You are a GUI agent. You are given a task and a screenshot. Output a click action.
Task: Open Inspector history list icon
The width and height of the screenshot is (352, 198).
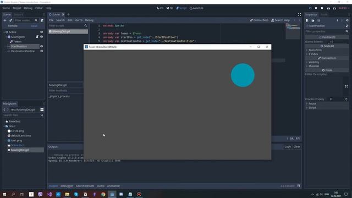pyautogui.click(x=347, y=20)
